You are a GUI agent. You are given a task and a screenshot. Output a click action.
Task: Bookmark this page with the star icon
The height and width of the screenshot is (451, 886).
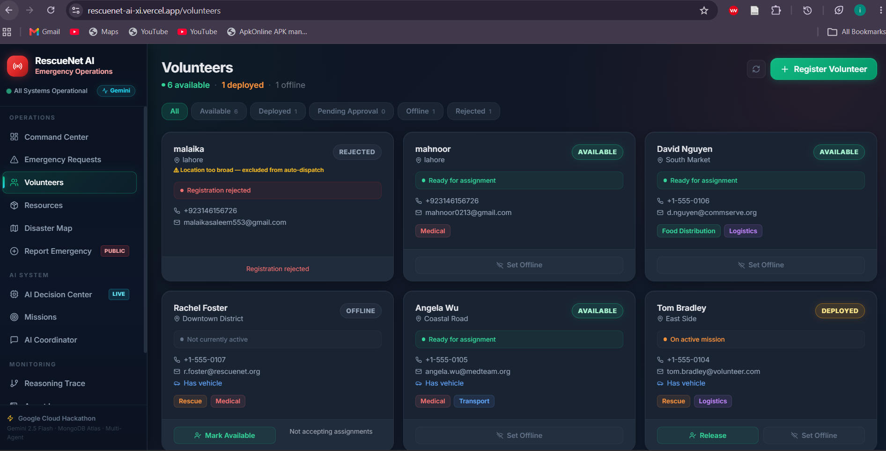click(704, 10)
